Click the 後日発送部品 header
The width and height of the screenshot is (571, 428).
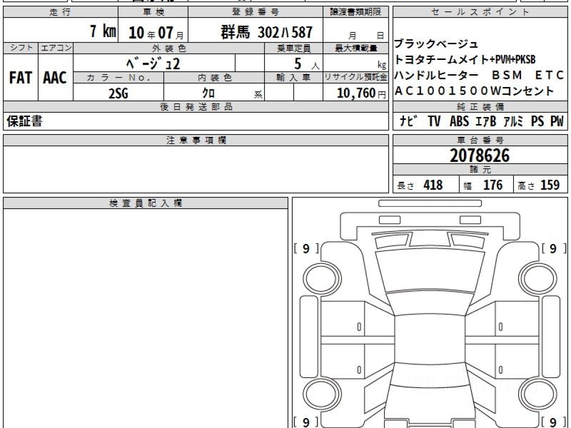pos(196,107)
